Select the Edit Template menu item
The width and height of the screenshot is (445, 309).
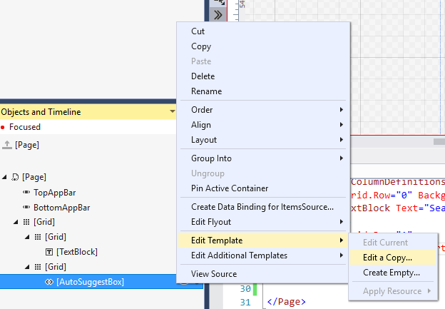tap(263, 240)
